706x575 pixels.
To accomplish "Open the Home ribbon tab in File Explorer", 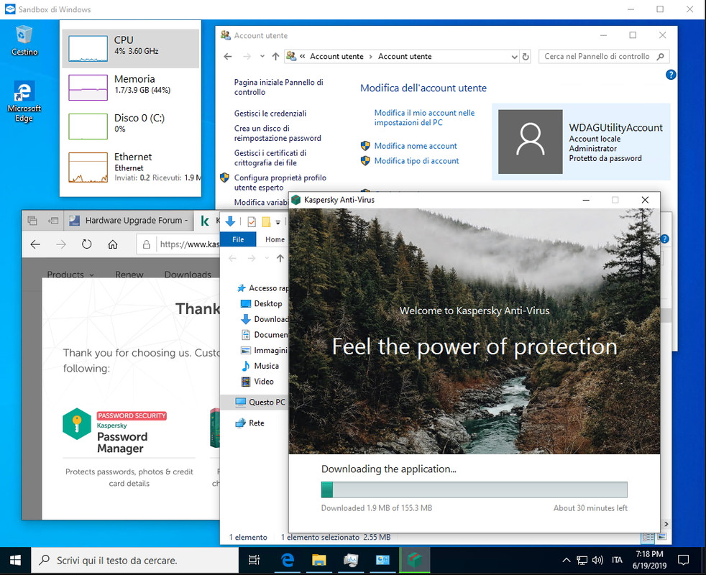I will pos(275,239).
